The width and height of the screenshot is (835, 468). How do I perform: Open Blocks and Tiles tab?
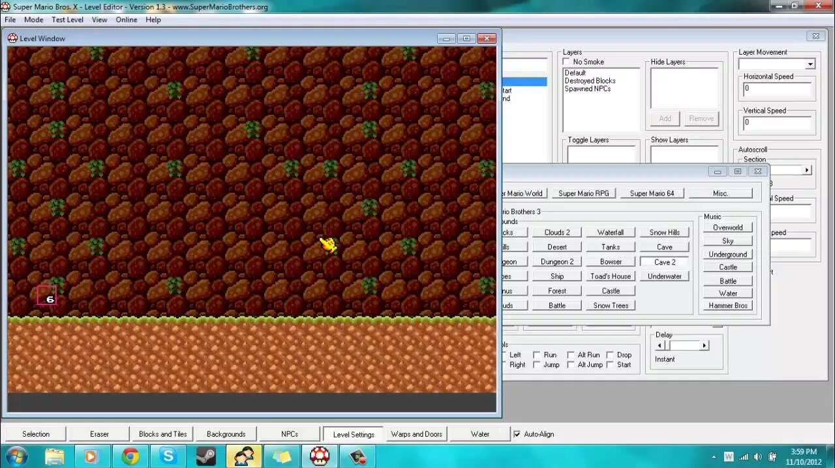pos(163,434)
